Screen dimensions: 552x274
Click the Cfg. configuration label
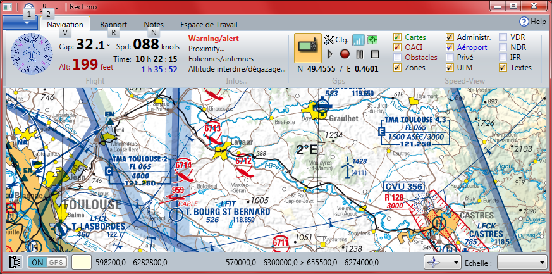(342, 39)
